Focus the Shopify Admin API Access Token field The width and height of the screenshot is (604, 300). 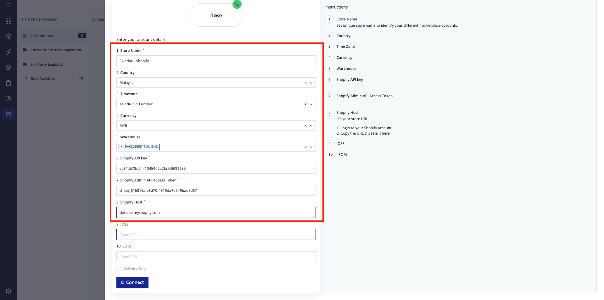tap(216, 191)
